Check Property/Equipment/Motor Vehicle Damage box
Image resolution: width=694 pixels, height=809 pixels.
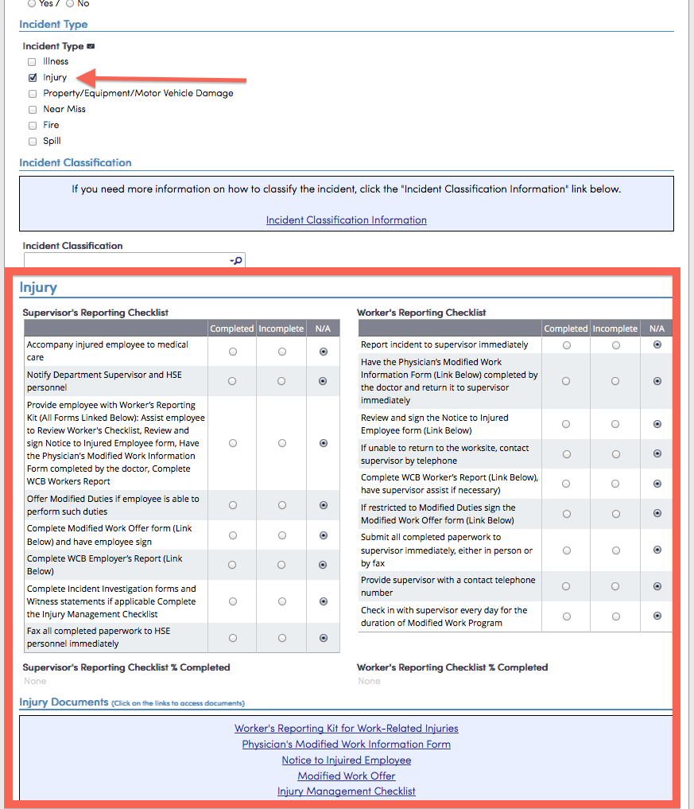33,94
